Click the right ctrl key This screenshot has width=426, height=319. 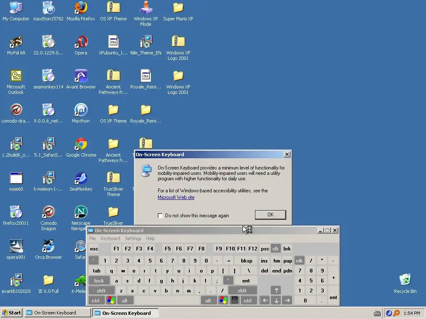pyautogui.click(x=248, y=301)
